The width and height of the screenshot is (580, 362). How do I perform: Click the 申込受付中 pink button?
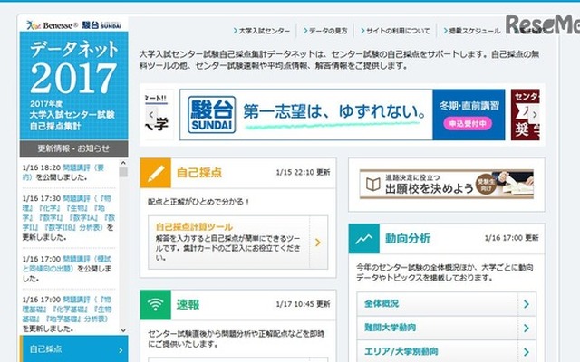(x=468, y=123)
